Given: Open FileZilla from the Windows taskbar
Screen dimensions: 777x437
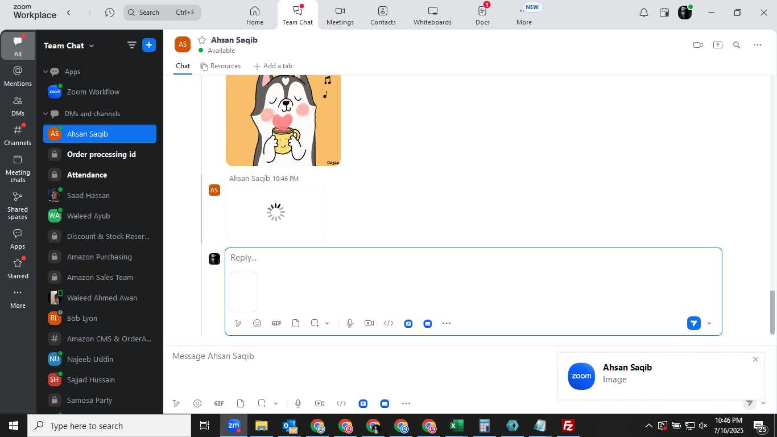Looking at the screenshot, I should point(568,426).
